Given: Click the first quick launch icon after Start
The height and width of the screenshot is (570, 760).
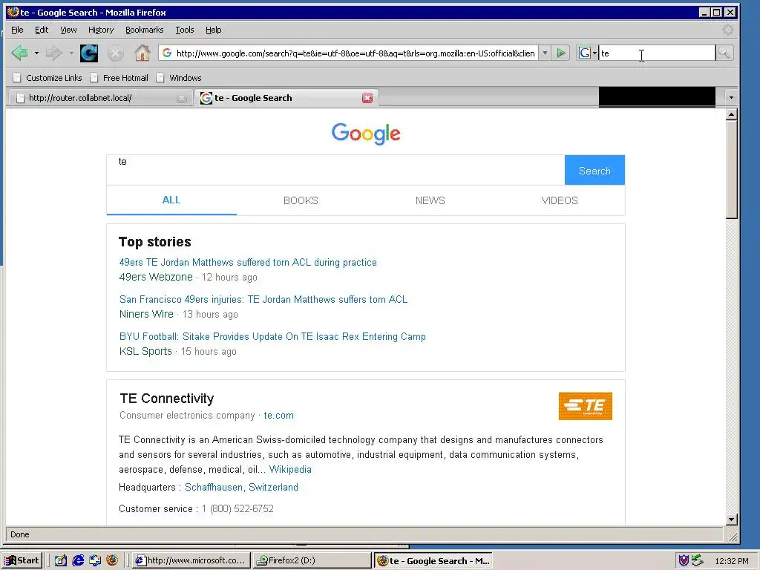Looking at the screenshot, I should (x=61, y=560).
